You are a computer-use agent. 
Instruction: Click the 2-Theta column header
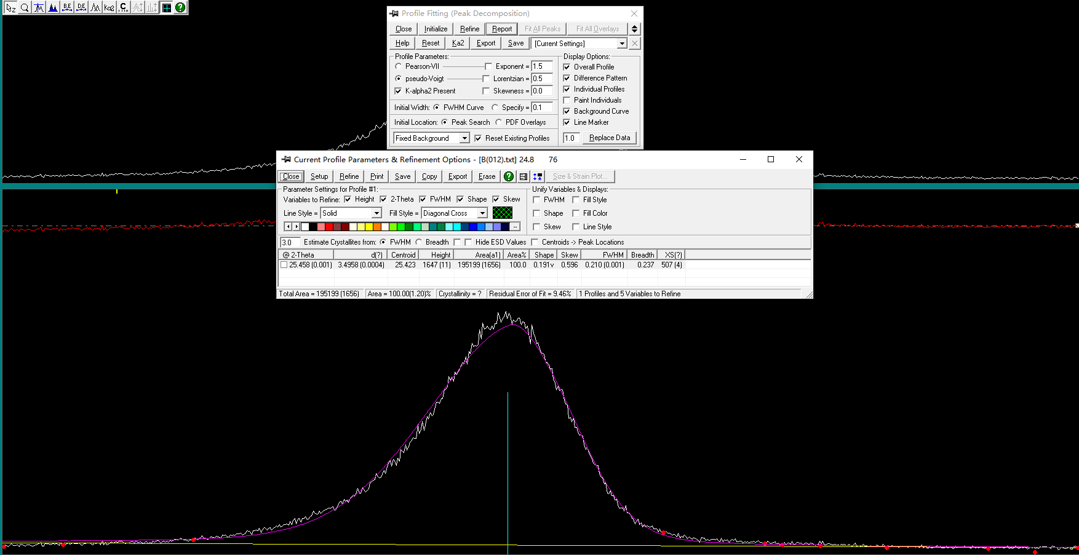(x=306, y=254)
